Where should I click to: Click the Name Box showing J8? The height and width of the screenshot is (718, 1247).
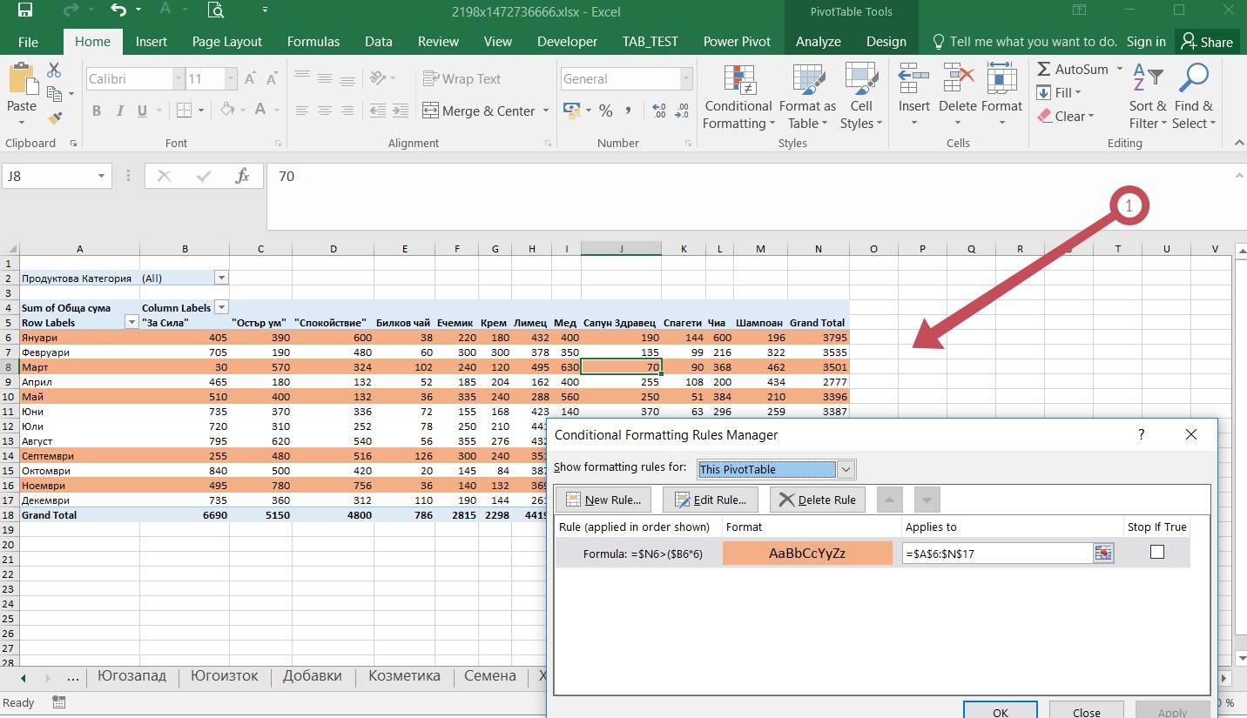tap(48, 176)
